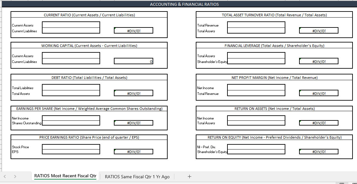Add a new sheet with the plus icon

(x=189, y=177)
